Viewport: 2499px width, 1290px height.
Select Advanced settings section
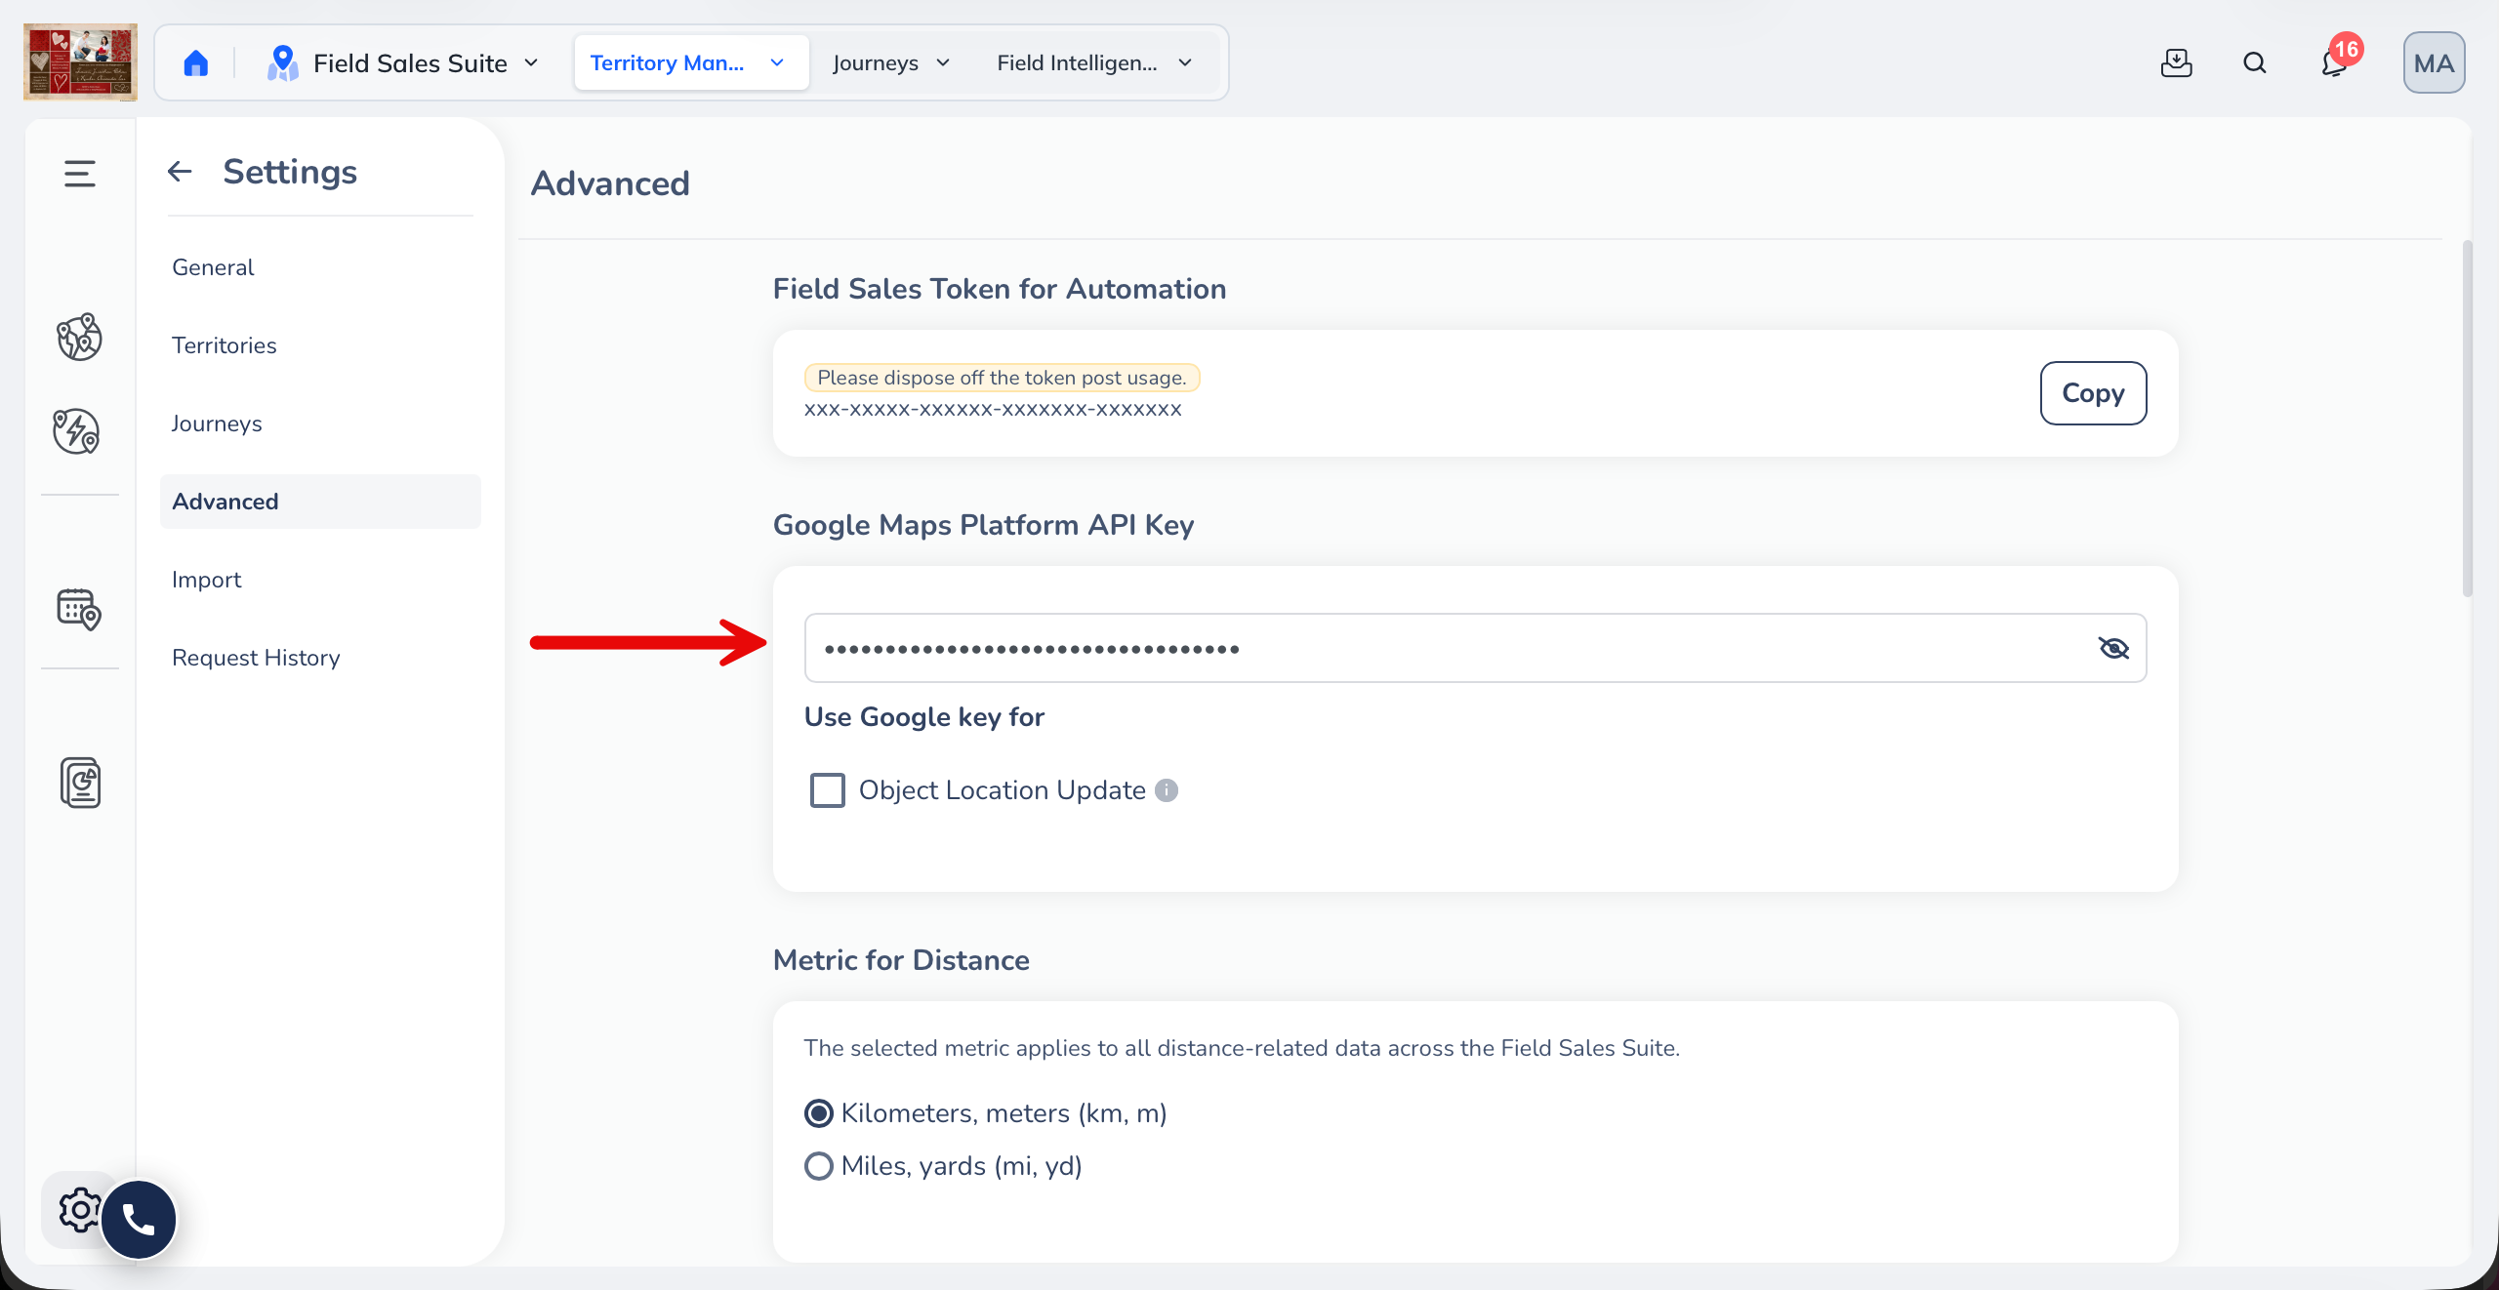[320, 502]
